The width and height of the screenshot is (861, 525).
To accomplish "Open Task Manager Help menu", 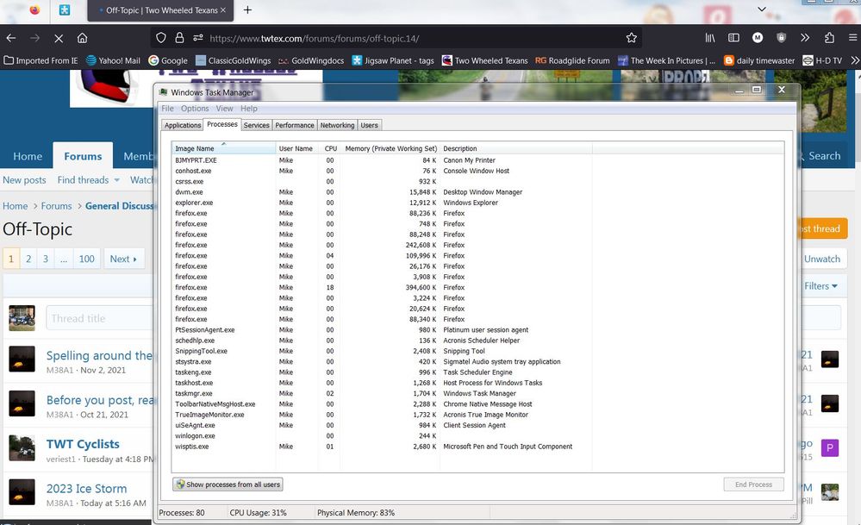I will click(249, 109).
